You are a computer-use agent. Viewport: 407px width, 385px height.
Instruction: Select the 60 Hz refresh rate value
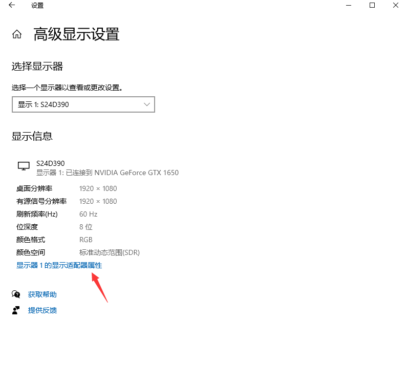[88, 214]
